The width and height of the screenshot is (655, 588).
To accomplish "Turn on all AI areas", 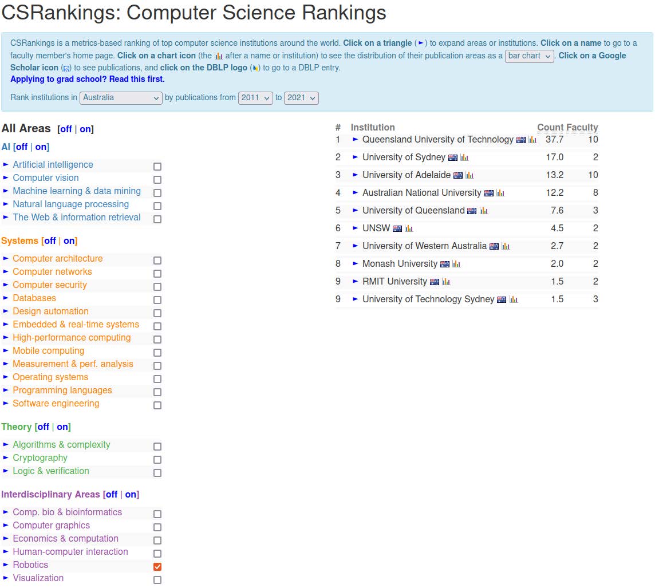I will click(x=41, y=147).
